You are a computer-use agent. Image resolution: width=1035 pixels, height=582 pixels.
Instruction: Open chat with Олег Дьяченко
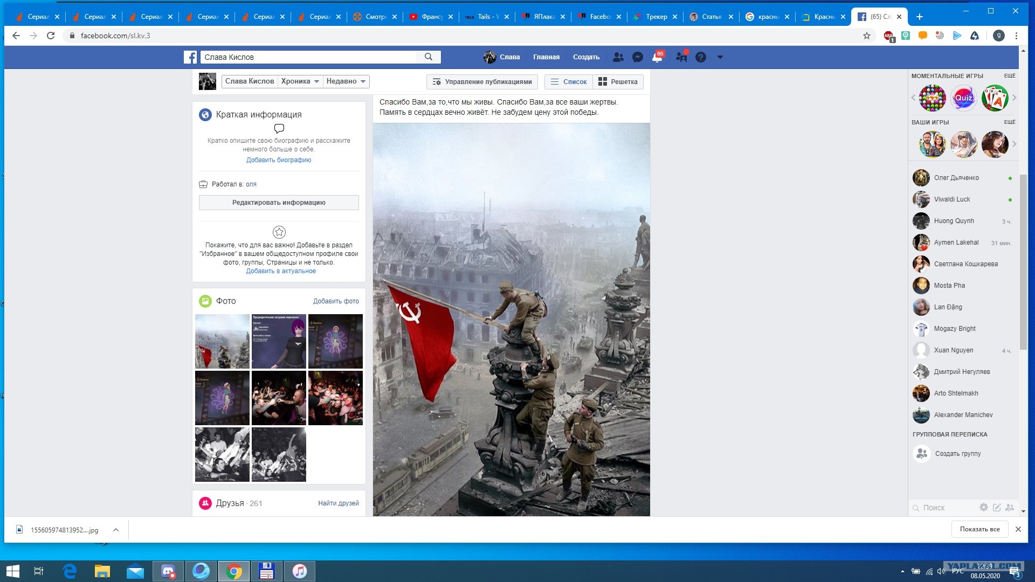(x=962, y=178)
